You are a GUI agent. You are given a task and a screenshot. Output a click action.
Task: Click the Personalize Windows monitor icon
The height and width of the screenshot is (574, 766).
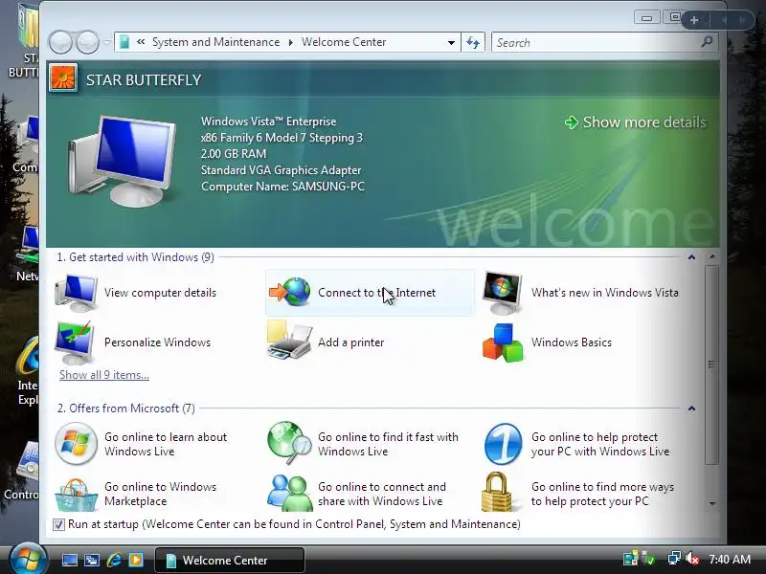(75, 342)
